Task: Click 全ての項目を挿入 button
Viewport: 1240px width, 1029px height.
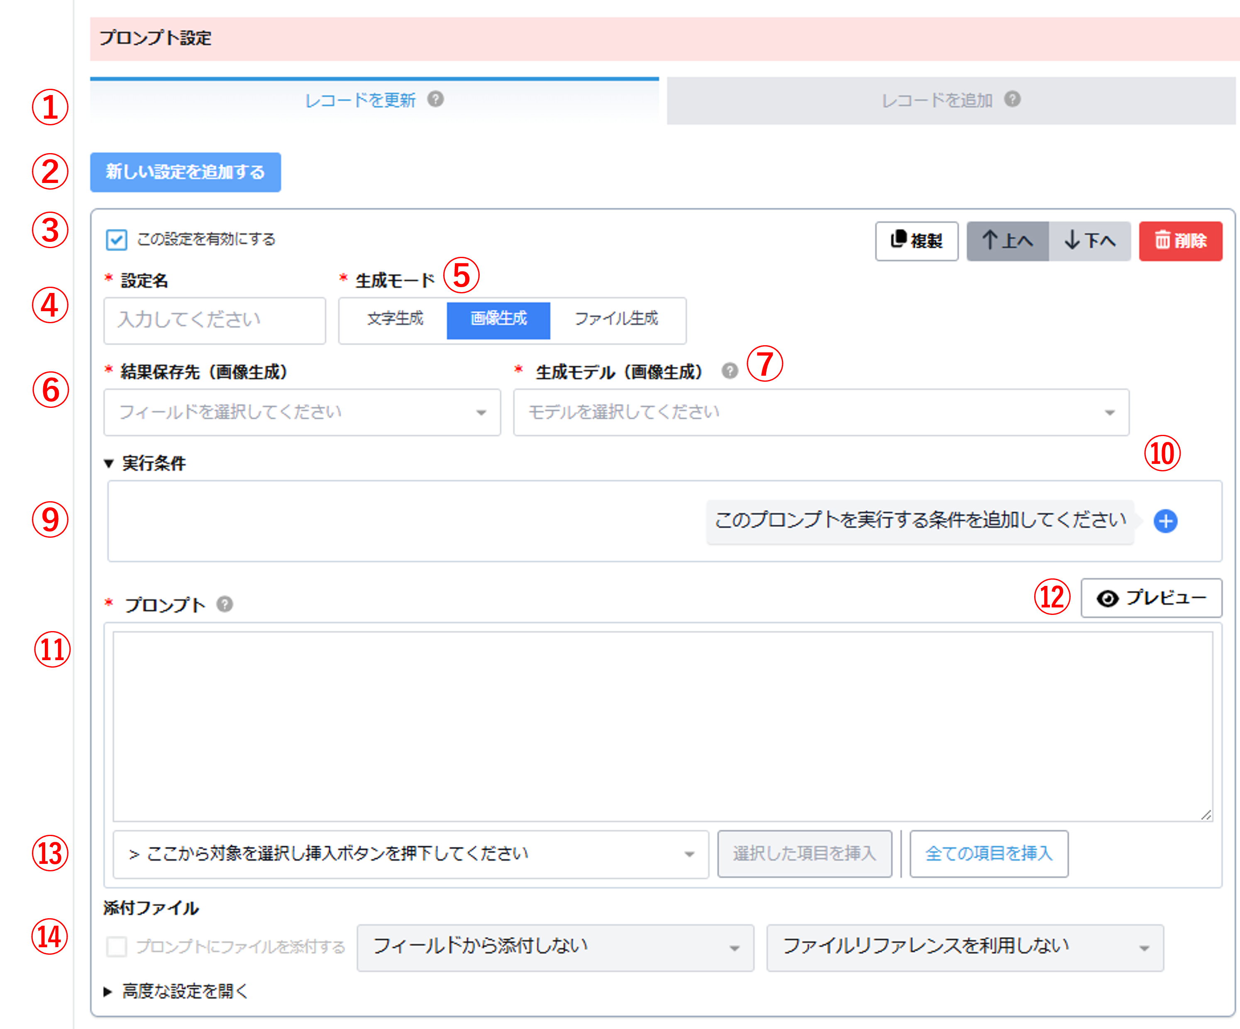Action: pyautogui.click(x=989, y=853)
